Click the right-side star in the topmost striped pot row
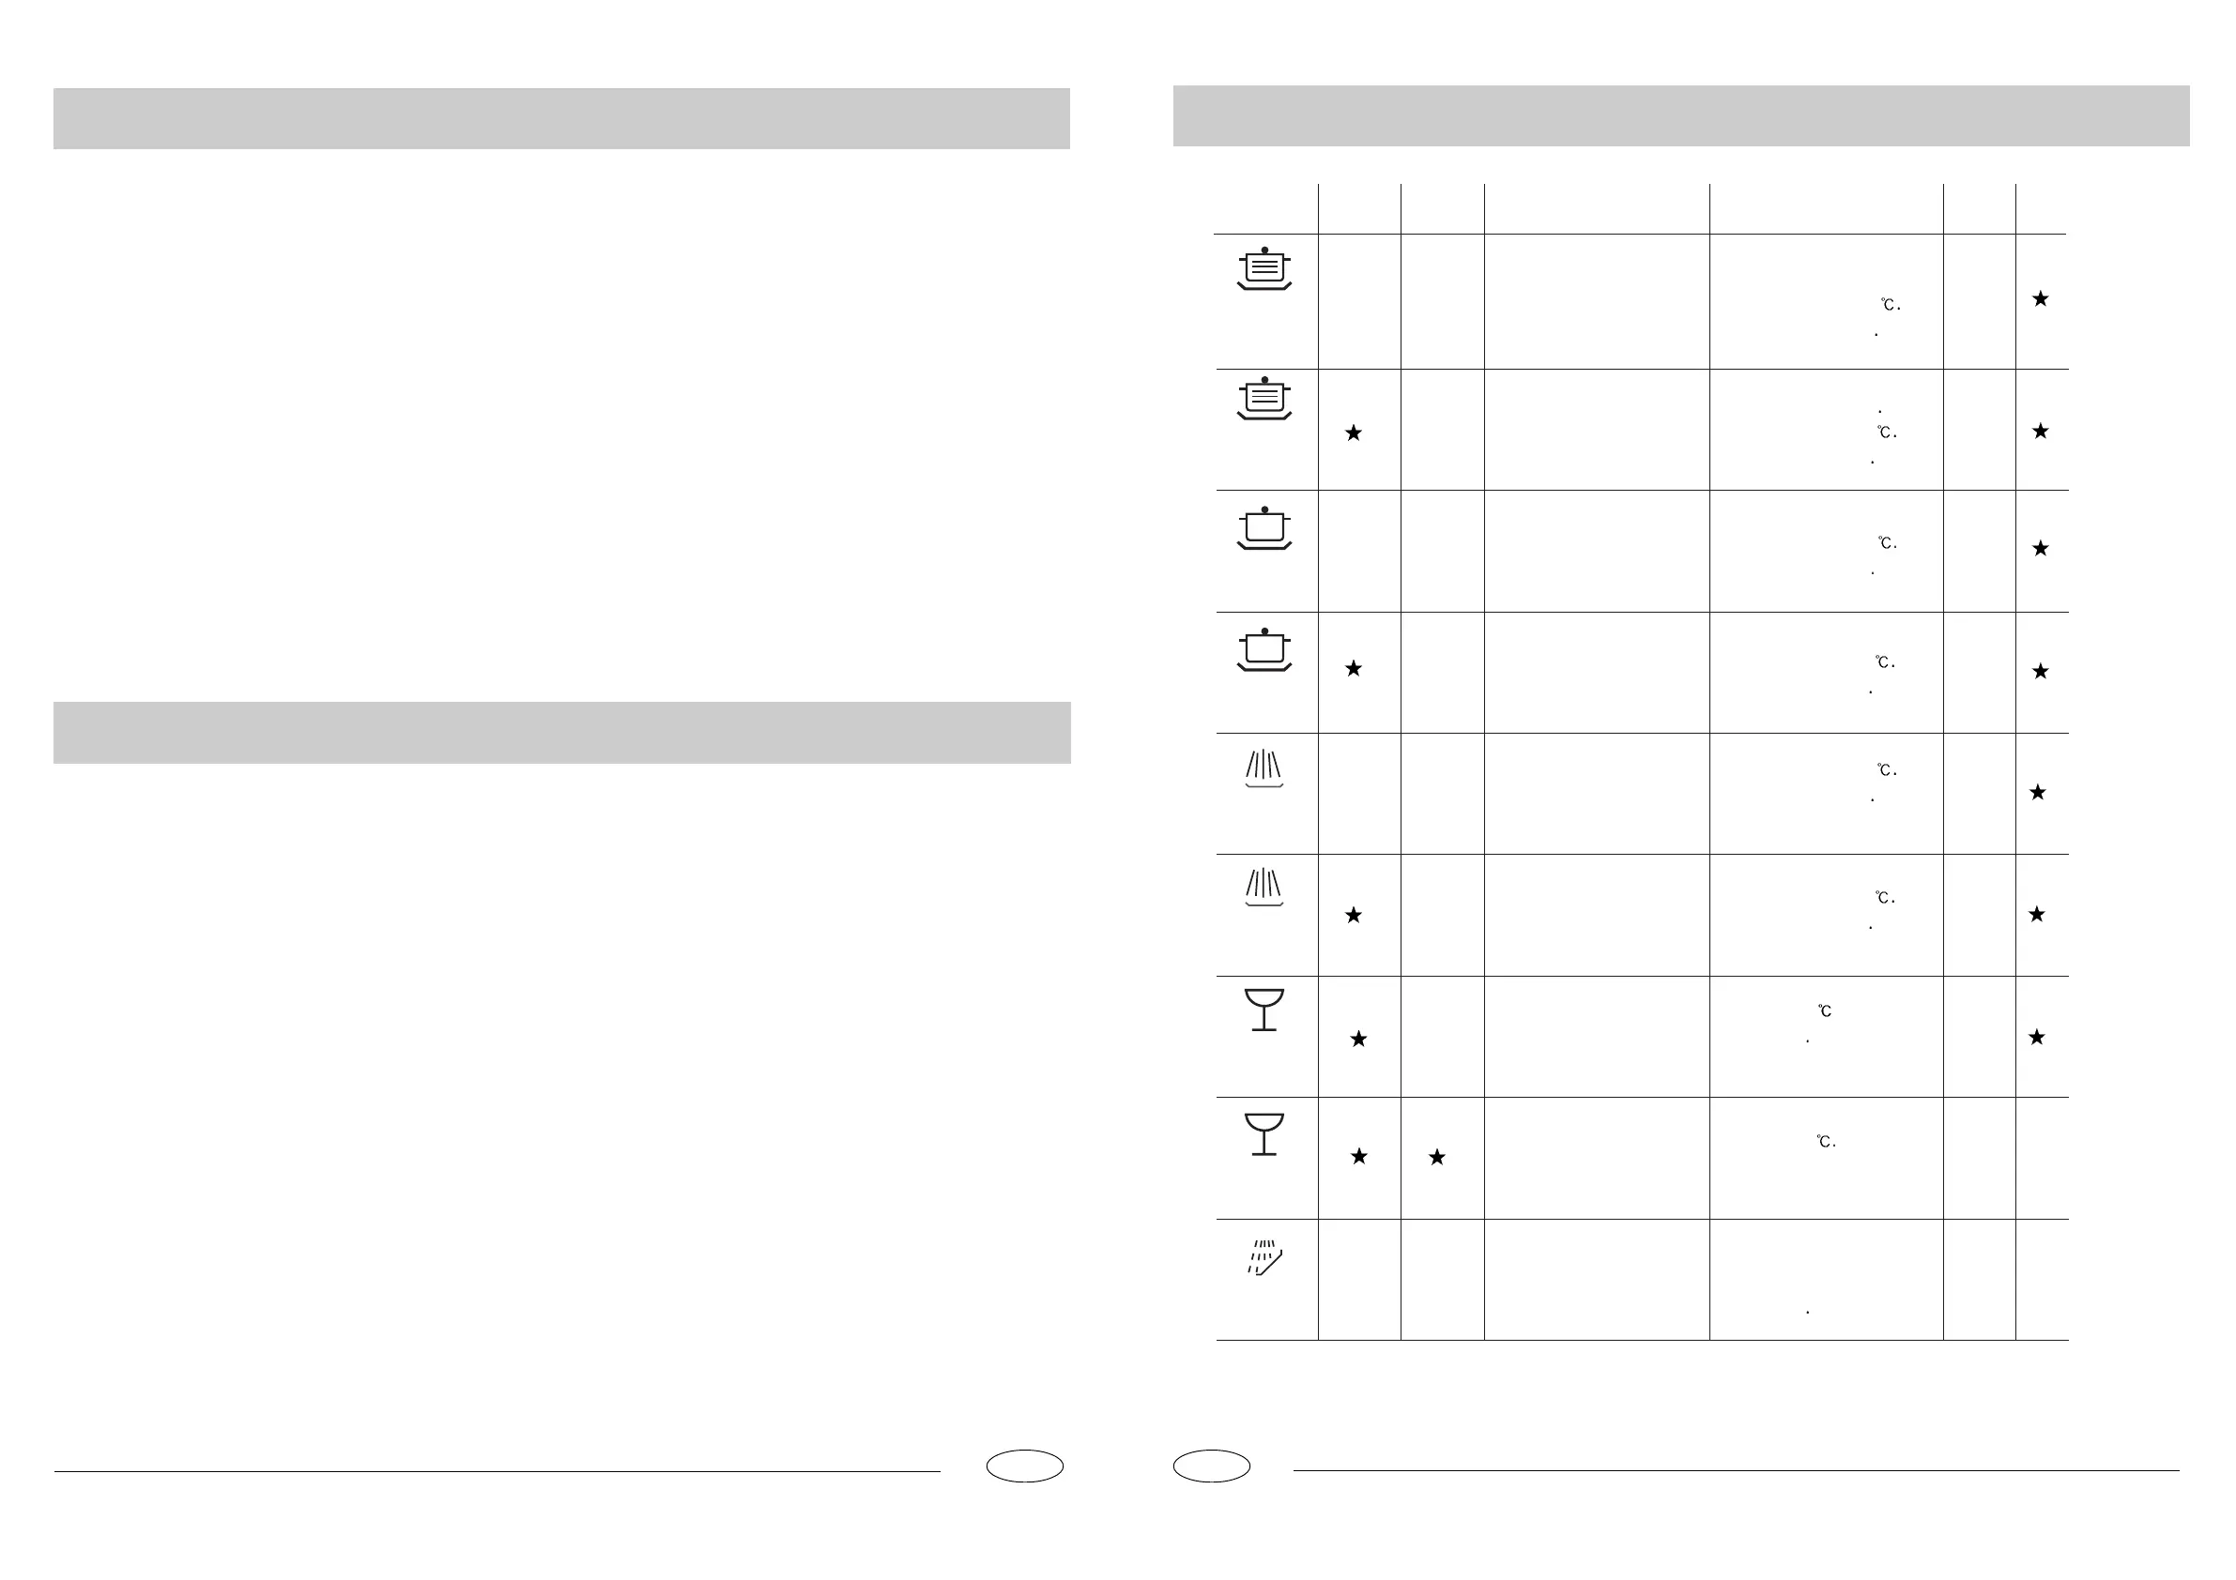This screenshot has width=2236, height=1580. (2040, 299)
